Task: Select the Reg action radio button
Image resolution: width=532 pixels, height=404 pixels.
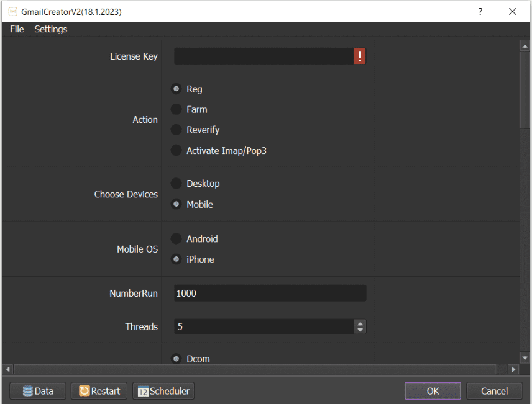Action: (x=176, y=89)
